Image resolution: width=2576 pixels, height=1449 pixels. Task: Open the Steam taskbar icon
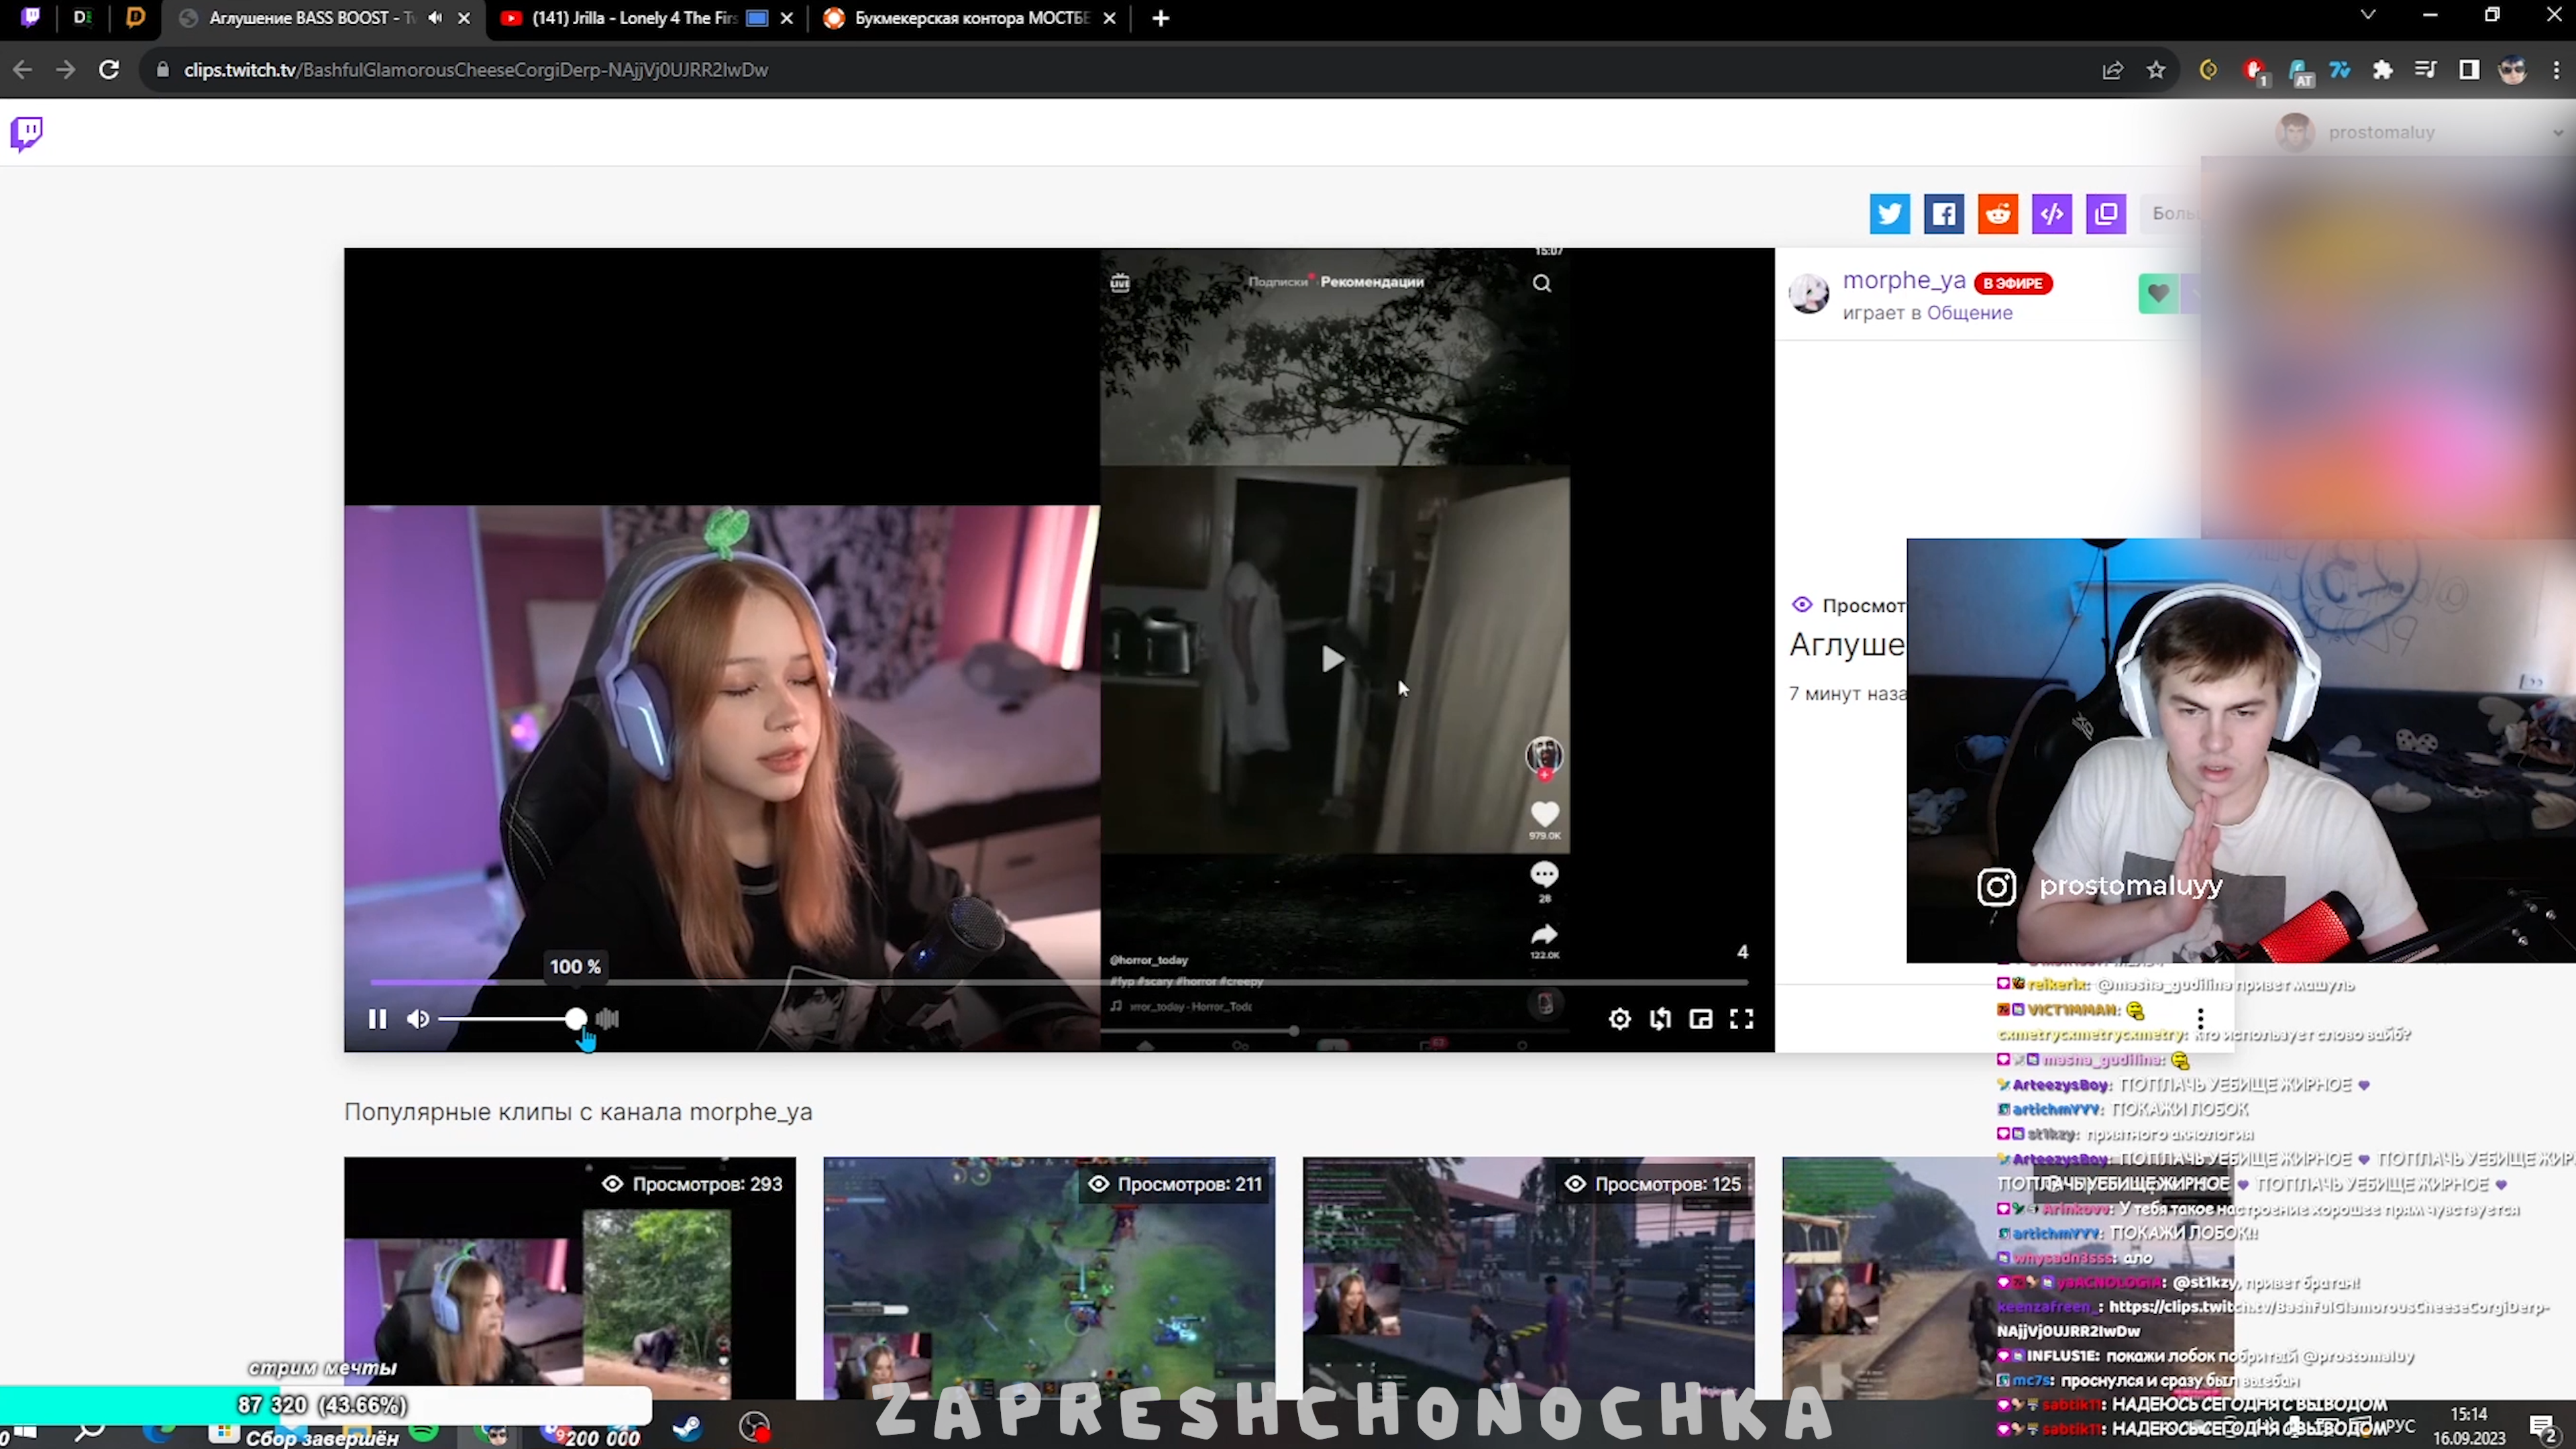[686, 1427]
